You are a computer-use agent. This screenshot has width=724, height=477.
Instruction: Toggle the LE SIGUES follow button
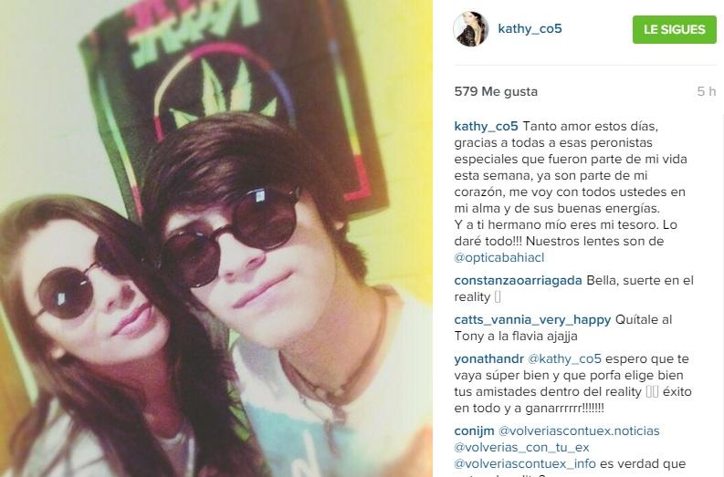[674, 29]
